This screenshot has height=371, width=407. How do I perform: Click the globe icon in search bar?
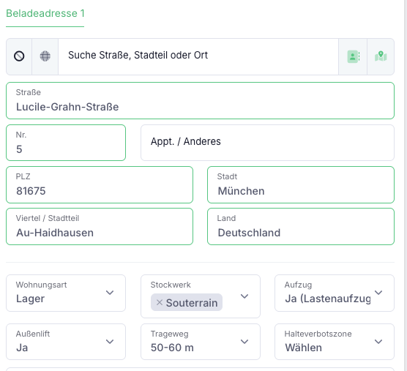[x=45, y=56]
